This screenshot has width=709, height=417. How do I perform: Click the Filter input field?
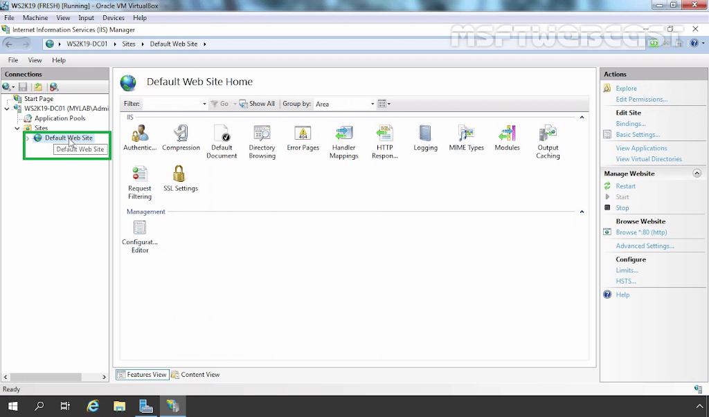point(172,104)
